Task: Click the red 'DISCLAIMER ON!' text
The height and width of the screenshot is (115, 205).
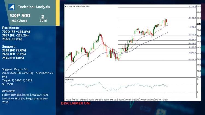Action: coord(76,103)
